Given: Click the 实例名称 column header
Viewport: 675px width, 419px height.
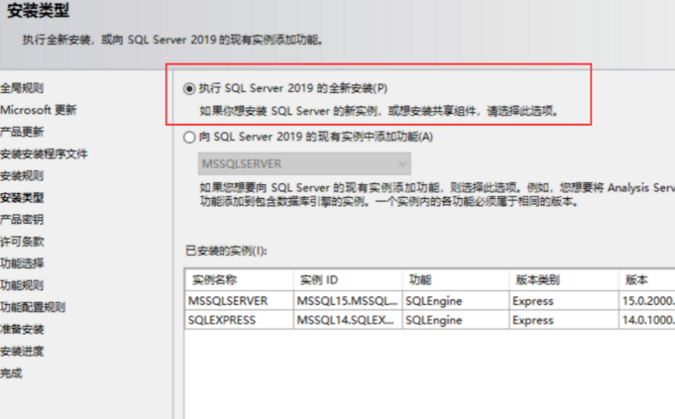Looking at the screenshot, I should (239, 280).
